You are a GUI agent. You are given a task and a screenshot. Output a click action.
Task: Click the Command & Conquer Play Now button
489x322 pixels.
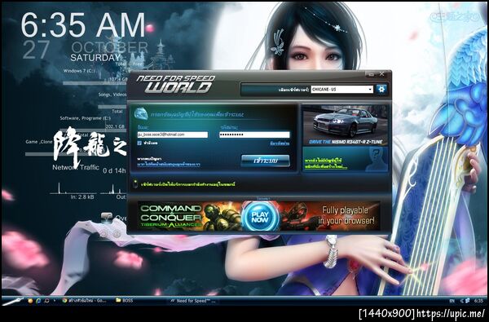point(260,217)
